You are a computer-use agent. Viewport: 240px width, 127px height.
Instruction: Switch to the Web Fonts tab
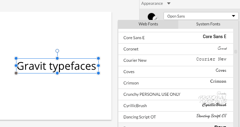point(148,24)
